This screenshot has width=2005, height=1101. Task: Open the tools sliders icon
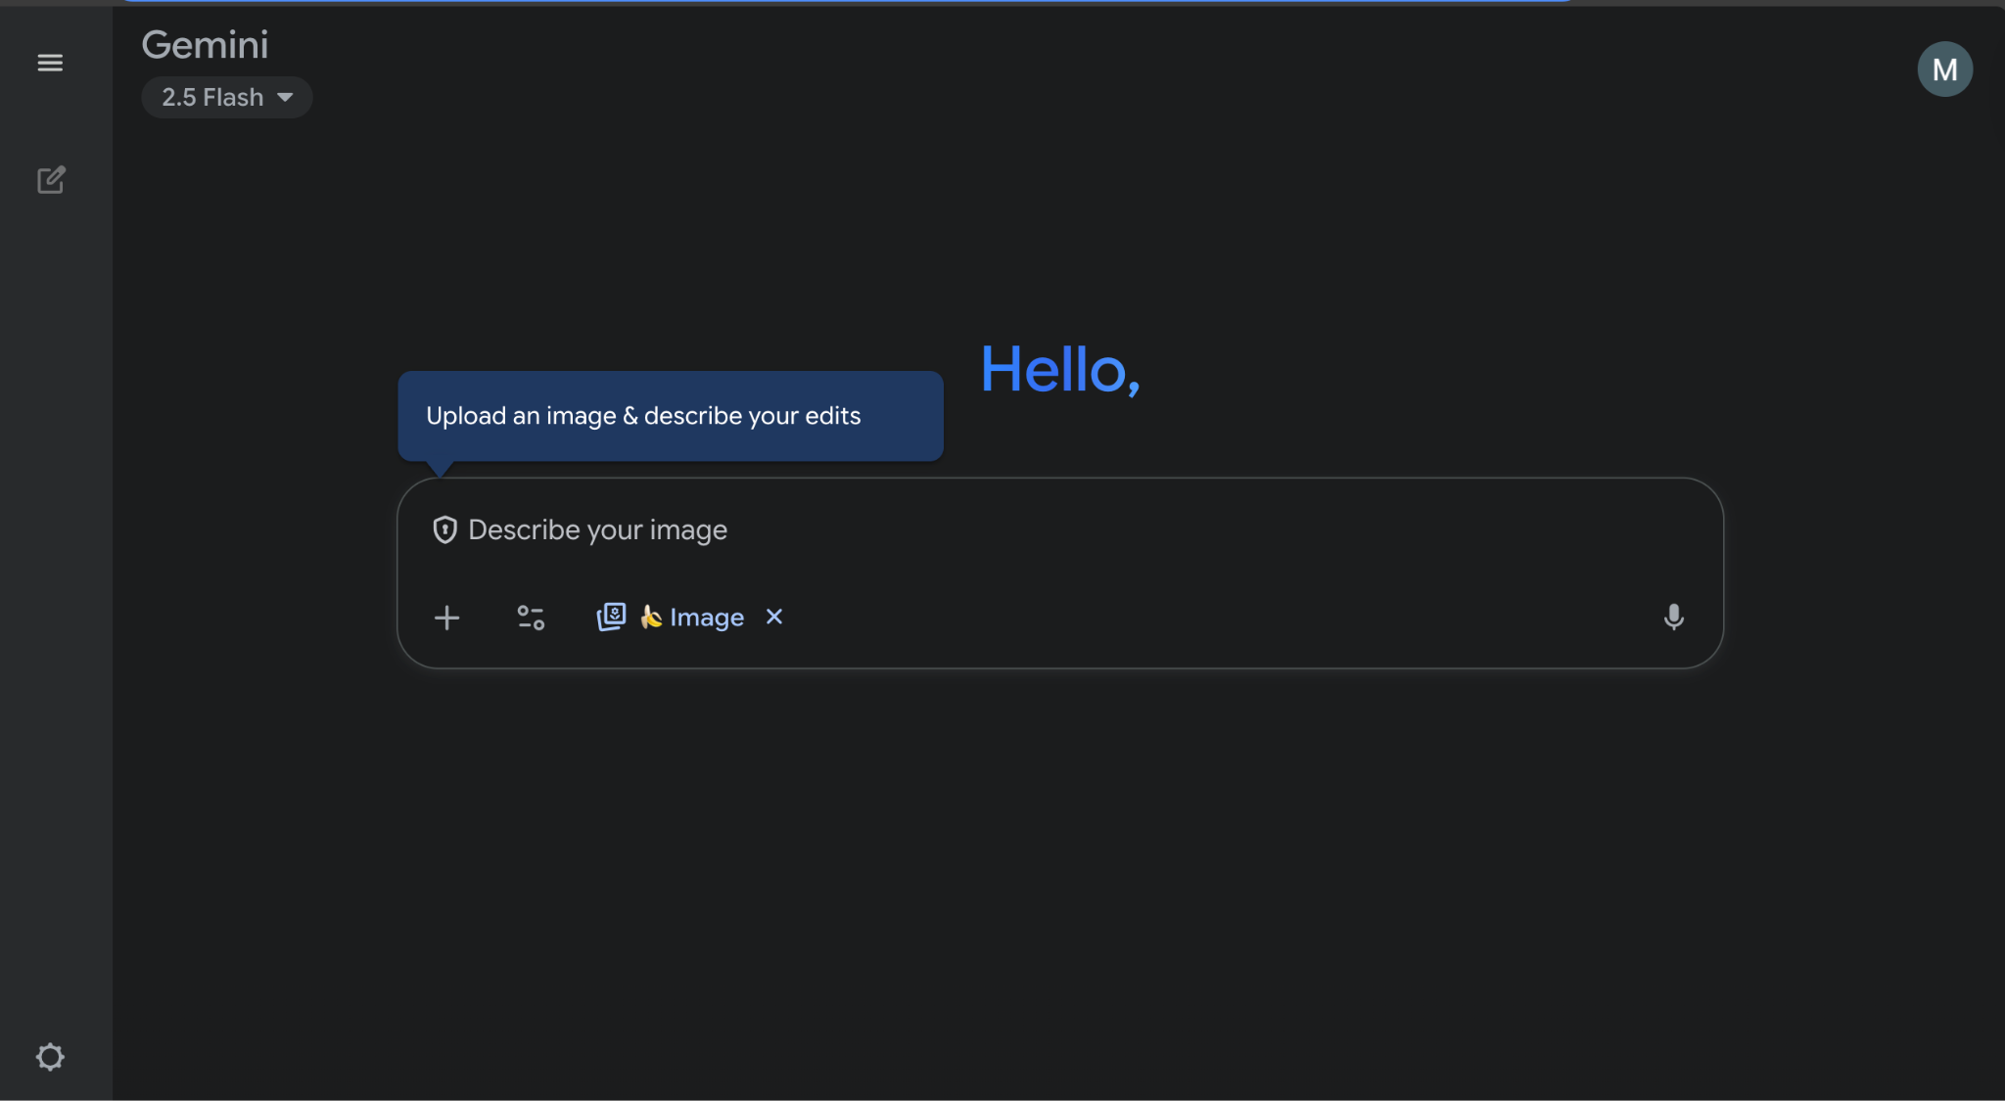coord(531,618)
